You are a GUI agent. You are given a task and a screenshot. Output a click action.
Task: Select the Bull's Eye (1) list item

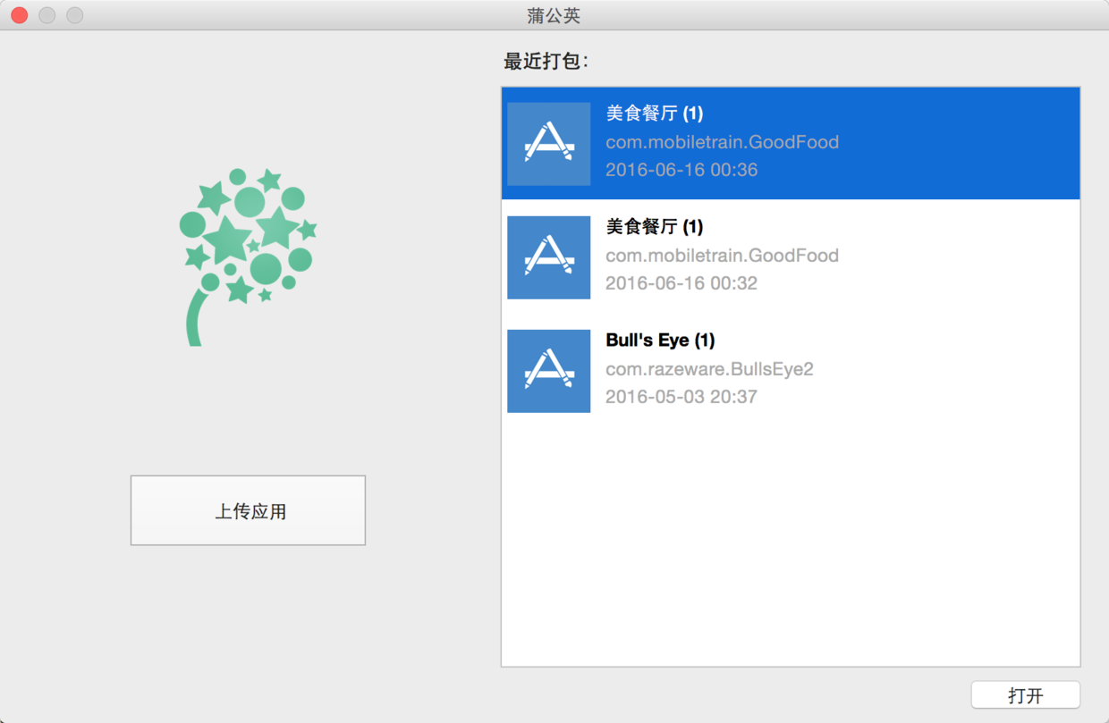[x=791, y=371]
